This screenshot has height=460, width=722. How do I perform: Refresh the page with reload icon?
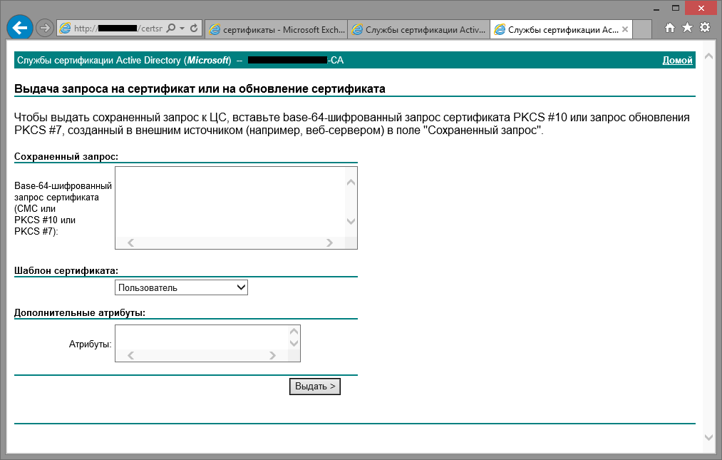point(194,28)
